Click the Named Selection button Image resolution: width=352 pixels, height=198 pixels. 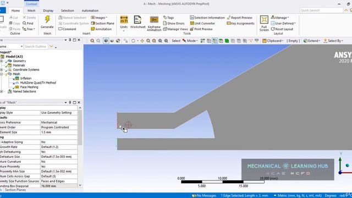click(72, 18)
